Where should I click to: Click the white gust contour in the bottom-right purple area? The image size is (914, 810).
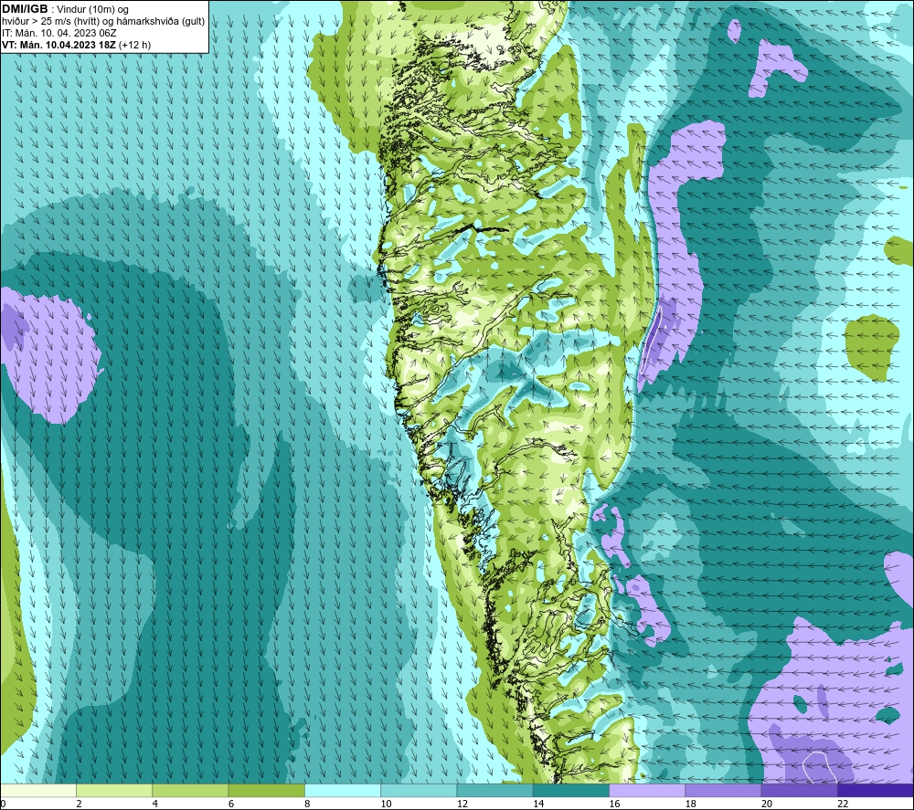point(818,766)
